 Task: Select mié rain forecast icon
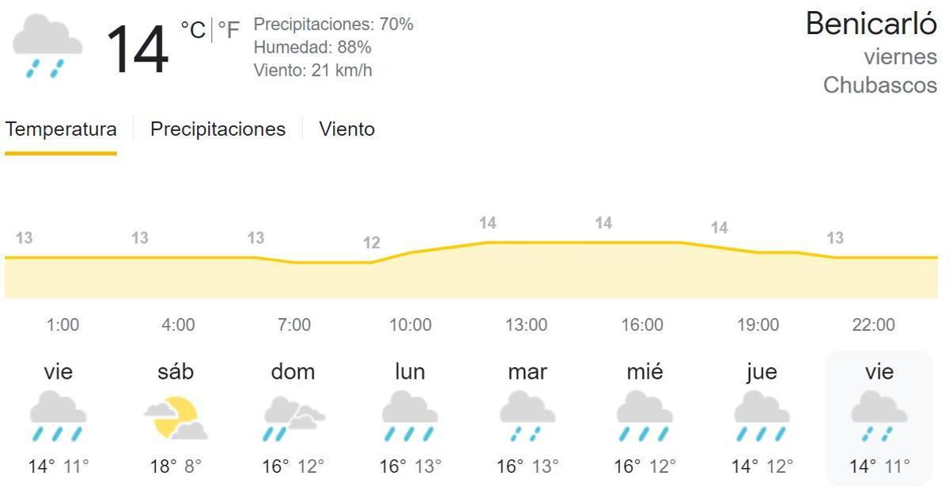click(645, 417)
